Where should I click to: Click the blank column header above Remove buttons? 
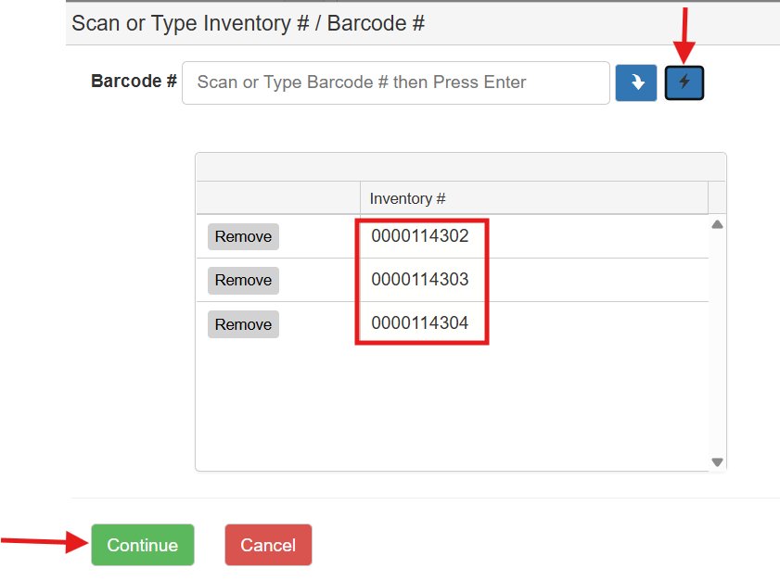tap(277, 198)
